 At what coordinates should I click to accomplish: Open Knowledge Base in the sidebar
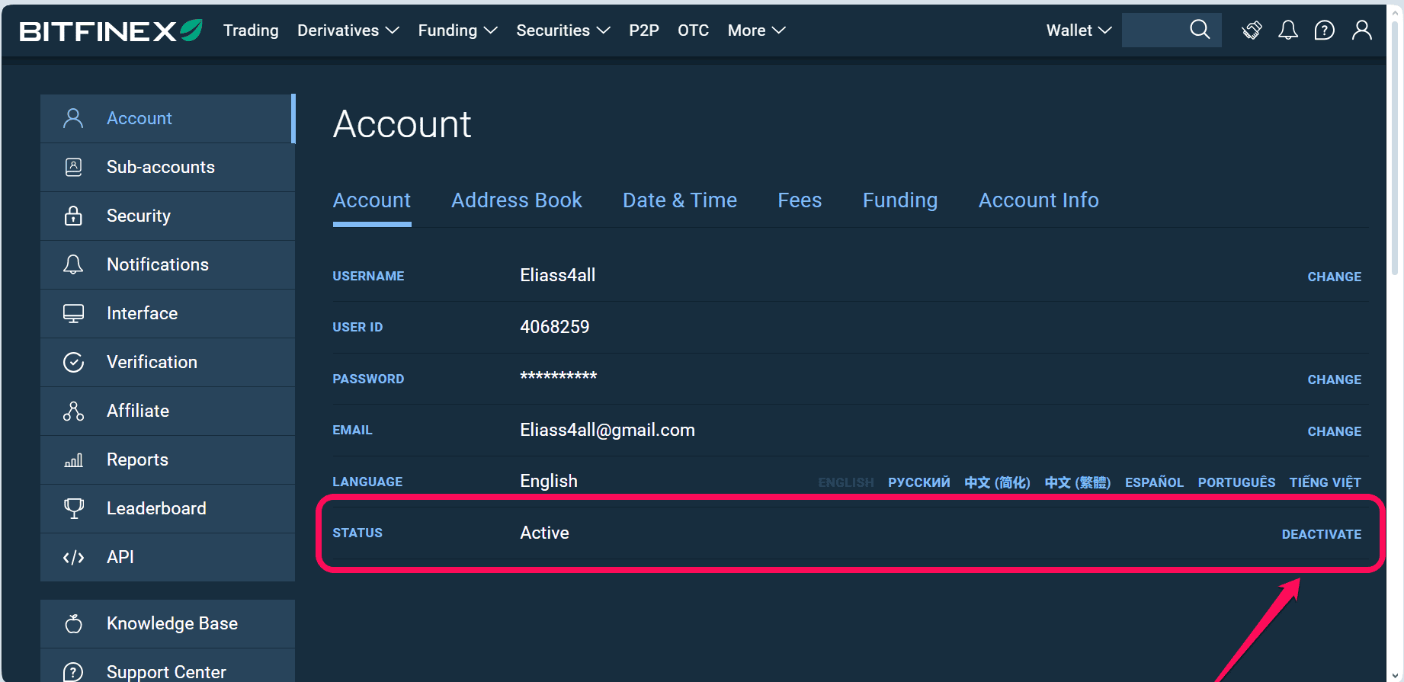point(168,623)
